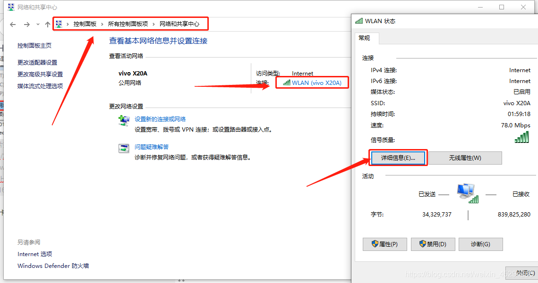Click the control panel icon in address bar
This screenshot has width=538, height=283.
click(59, 24)
